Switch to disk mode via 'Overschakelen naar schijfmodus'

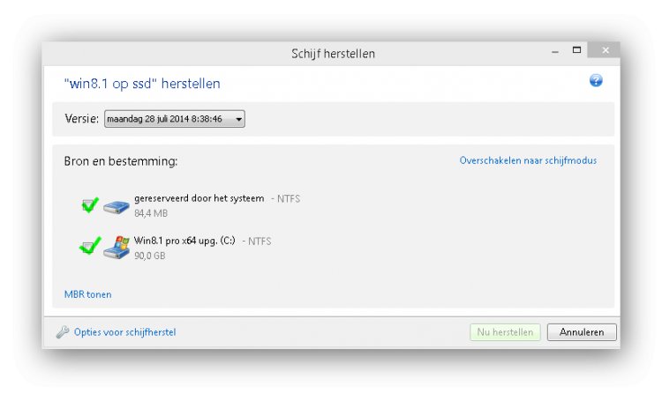pyautogui.click(x=528, y=160)
